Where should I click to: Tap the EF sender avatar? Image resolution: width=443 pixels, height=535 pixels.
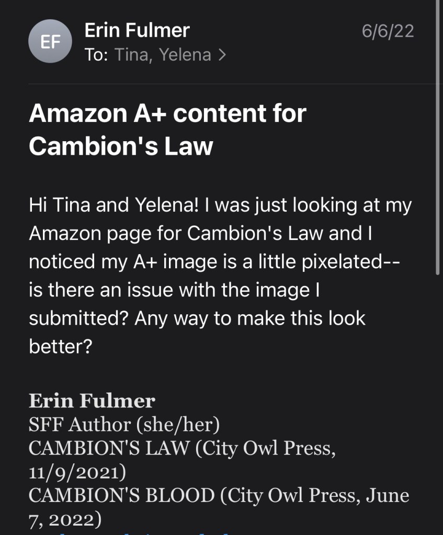coord(50,41)
